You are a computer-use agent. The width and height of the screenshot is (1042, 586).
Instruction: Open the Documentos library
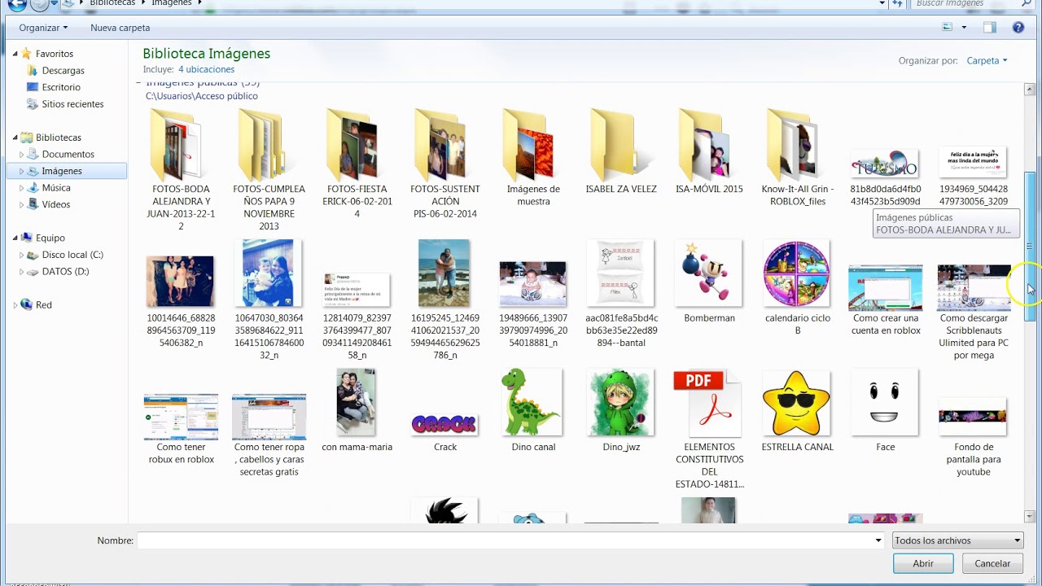[68, 155]
